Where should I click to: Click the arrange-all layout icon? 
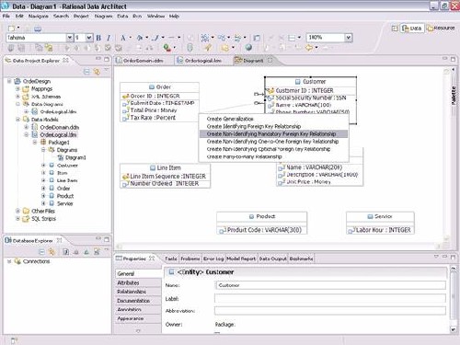pos(205,38)
